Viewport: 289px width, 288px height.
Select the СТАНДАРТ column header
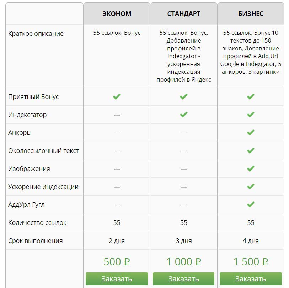(184, 14)
